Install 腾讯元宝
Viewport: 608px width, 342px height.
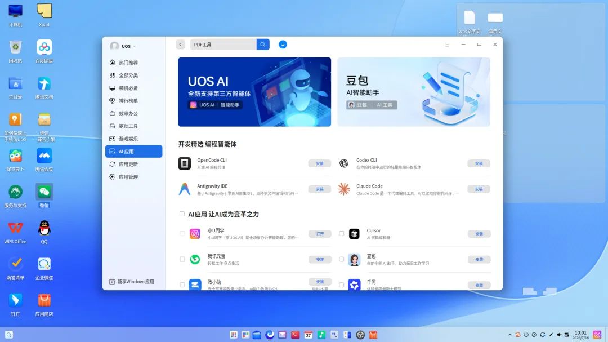click(320, 259)
